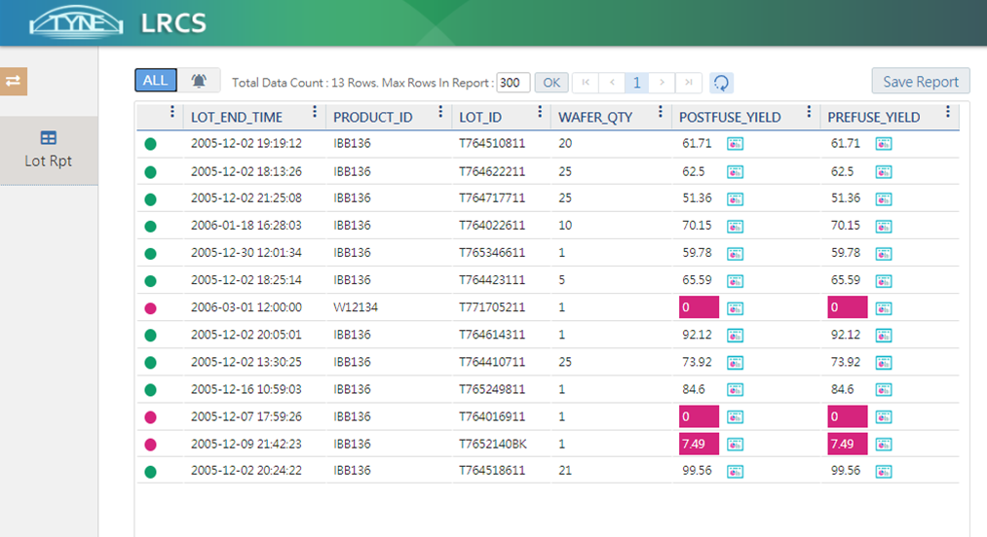Open the Lot Rpt sidebar tab
Screen dimensions: 987x537
tap(48, 150)
